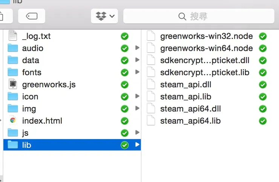
Task: Click sync checkmark beside index.html
Action: coord(124,121)
